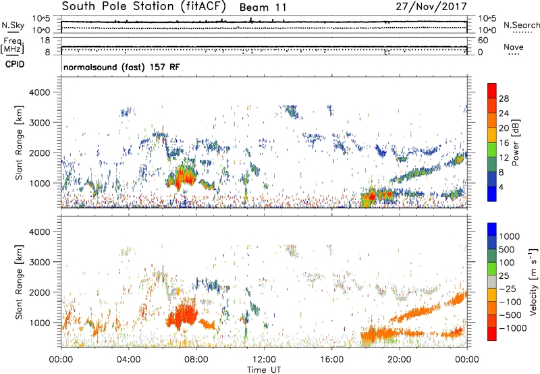The width and height of the screenshot is (540, 374).
Task: Select 'normalsound (fast) 157 RF' text
Action: coord(122,67)
